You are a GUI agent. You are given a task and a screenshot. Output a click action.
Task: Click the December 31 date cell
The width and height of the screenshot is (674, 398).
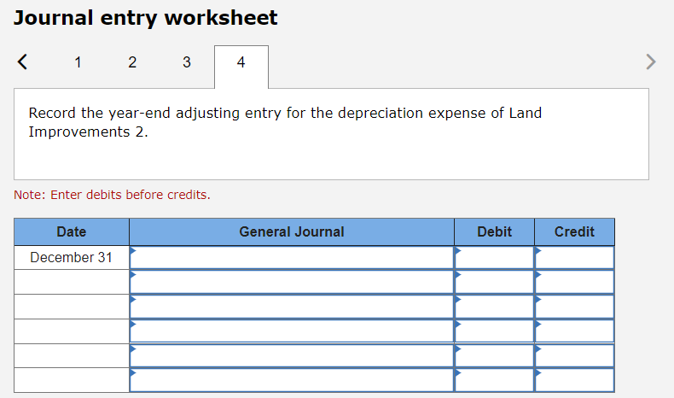click(x=72, y=257)
